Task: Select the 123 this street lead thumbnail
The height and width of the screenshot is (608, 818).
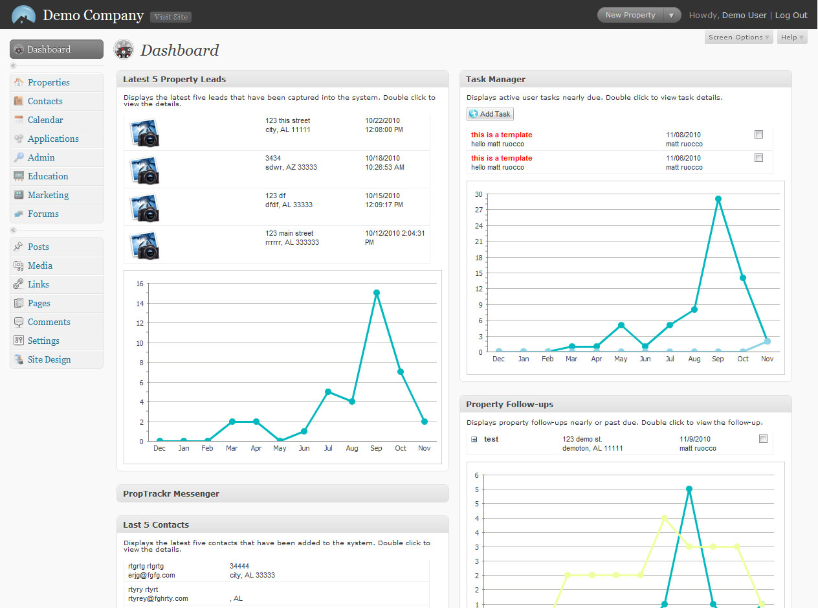Action: click(144, 132)
